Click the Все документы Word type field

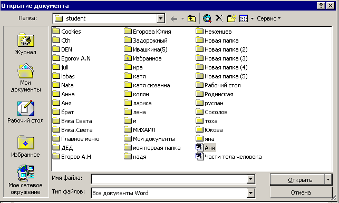(169, 193)
